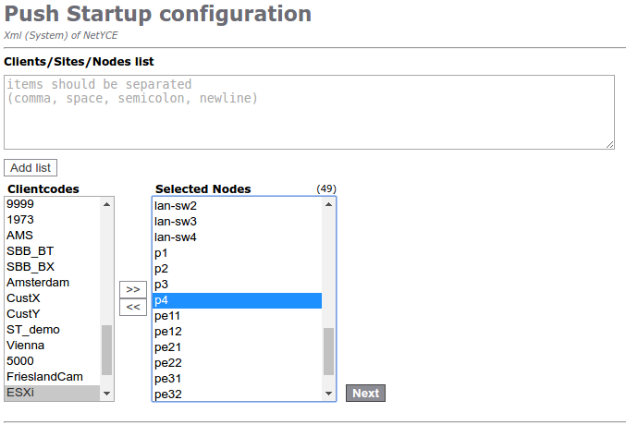
Task: Click the Selected Nodes scrollbar thumb
Action: coord(328,352)
